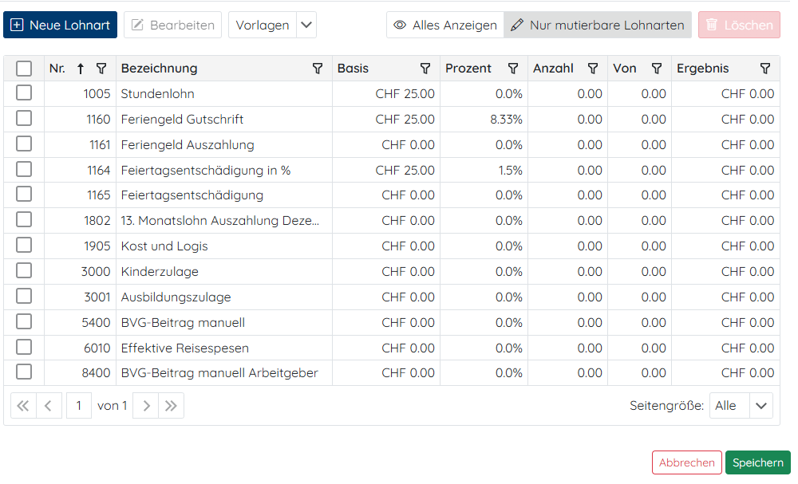Open the filter for Nr. column
The width and height of the screenshot is (798, 484).
coord(101,69)
